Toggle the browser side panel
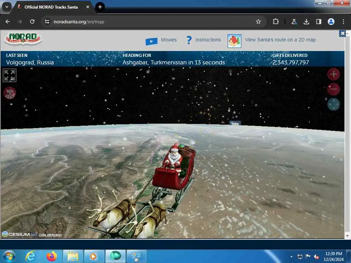This screenshot has height=263, width=351. (x=318, y=22)
